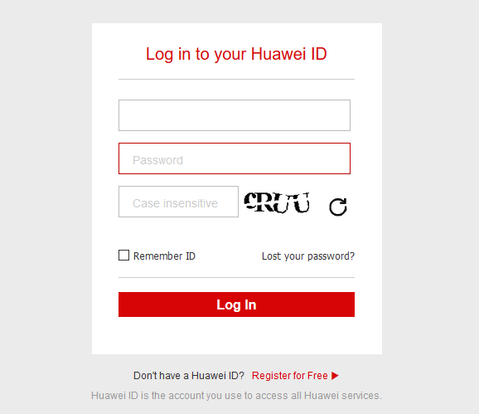Submit the form with the Log In button
This screenshot has height=414, width=479.
236,304
